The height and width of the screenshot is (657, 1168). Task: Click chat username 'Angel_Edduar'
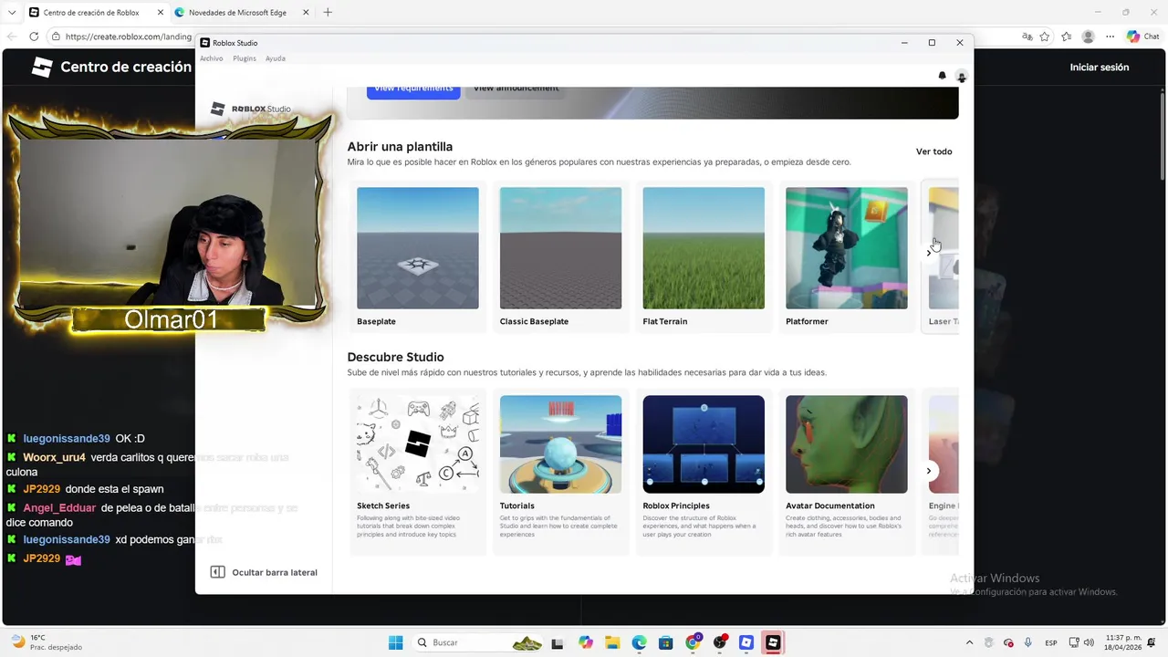point(59,508)
